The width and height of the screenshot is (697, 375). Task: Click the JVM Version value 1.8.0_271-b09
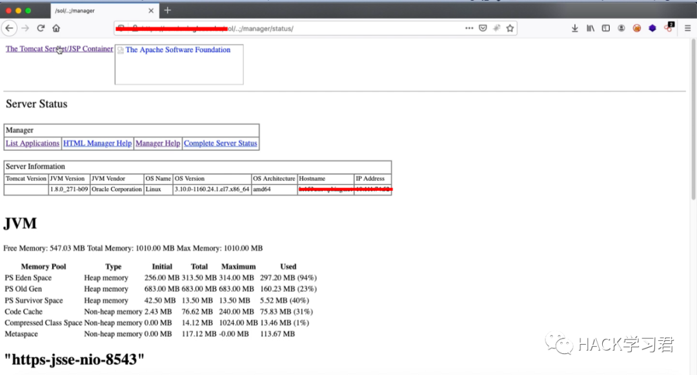tap(69, 189)
